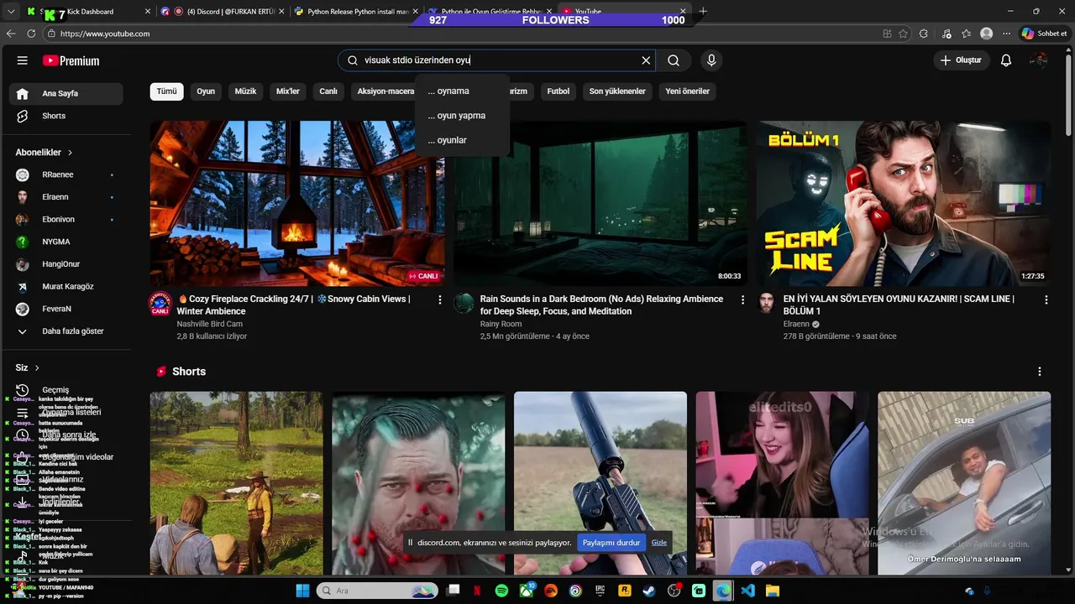
Task: Open NYGMA channel from subscriptions
Action: [x=66, y=242]
